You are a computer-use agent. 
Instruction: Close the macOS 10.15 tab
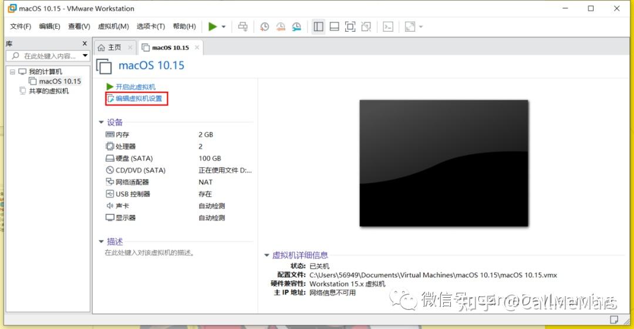tap(197, 48)
